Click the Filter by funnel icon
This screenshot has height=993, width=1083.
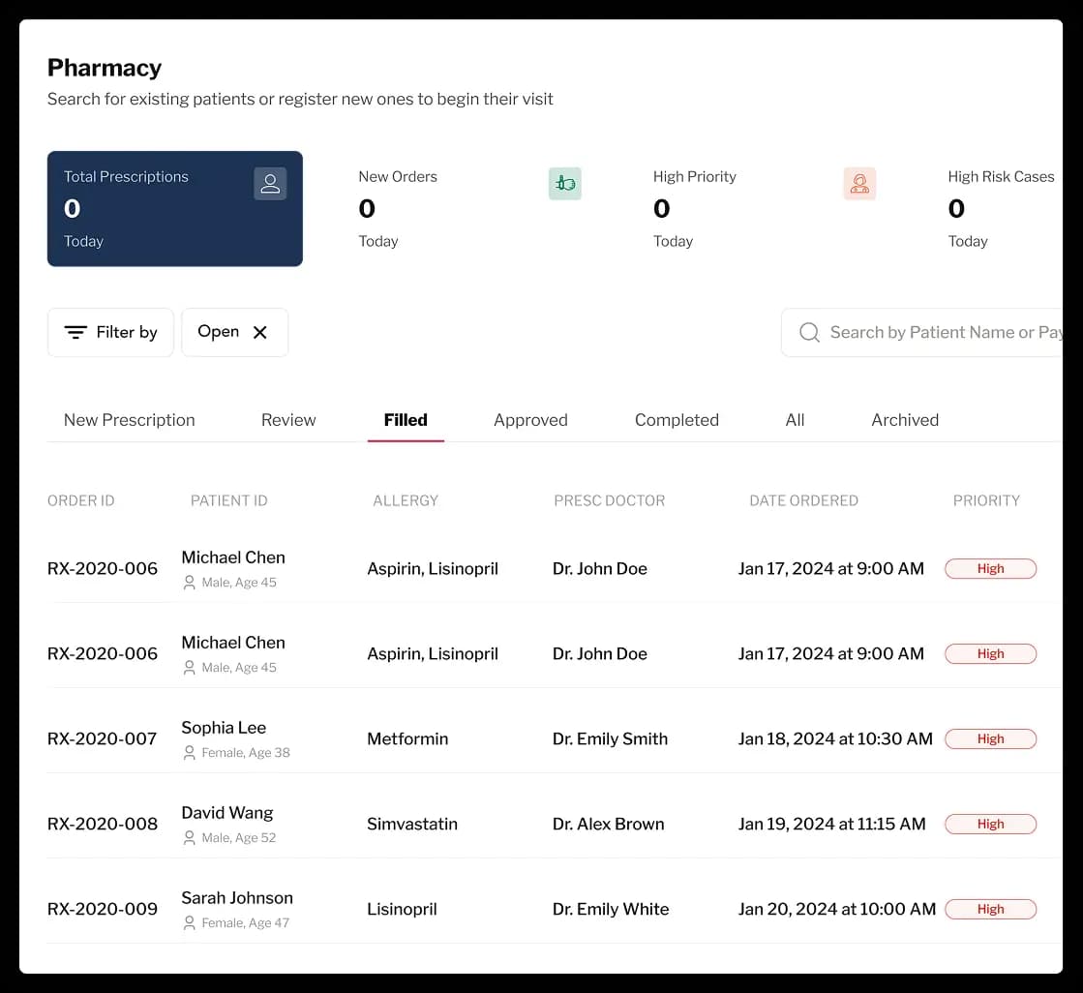click(x=76, y=332)
